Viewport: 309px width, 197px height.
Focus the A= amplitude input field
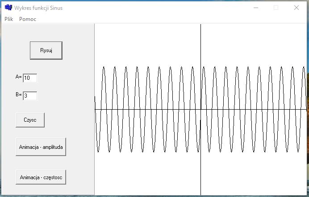click(x=30, y=78)
